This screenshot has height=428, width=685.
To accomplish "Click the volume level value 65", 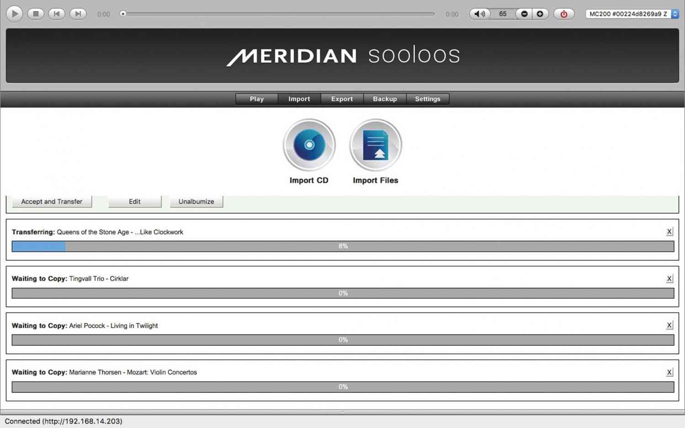I will coord(503,14).
